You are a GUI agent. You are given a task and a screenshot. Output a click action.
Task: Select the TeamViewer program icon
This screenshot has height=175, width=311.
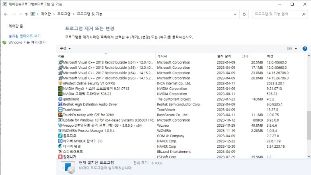point(60,109)
